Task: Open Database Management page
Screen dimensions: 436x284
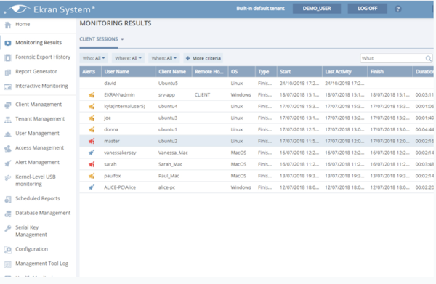Action: (43, 213)
